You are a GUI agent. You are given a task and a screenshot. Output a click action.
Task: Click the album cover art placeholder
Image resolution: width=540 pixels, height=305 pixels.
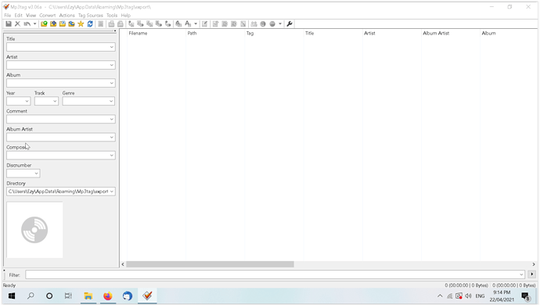coord(34,230)
